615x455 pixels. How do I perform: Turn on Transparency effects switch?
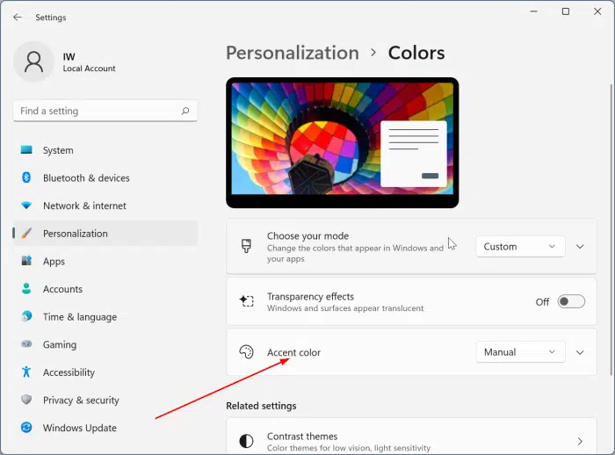(571, 301)
